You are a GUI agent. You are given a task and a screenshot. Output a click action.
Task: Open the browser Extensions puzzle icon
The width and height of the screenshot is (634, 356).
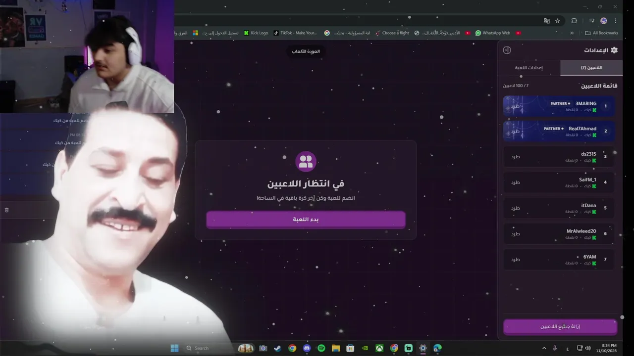[x=574, y=21]
